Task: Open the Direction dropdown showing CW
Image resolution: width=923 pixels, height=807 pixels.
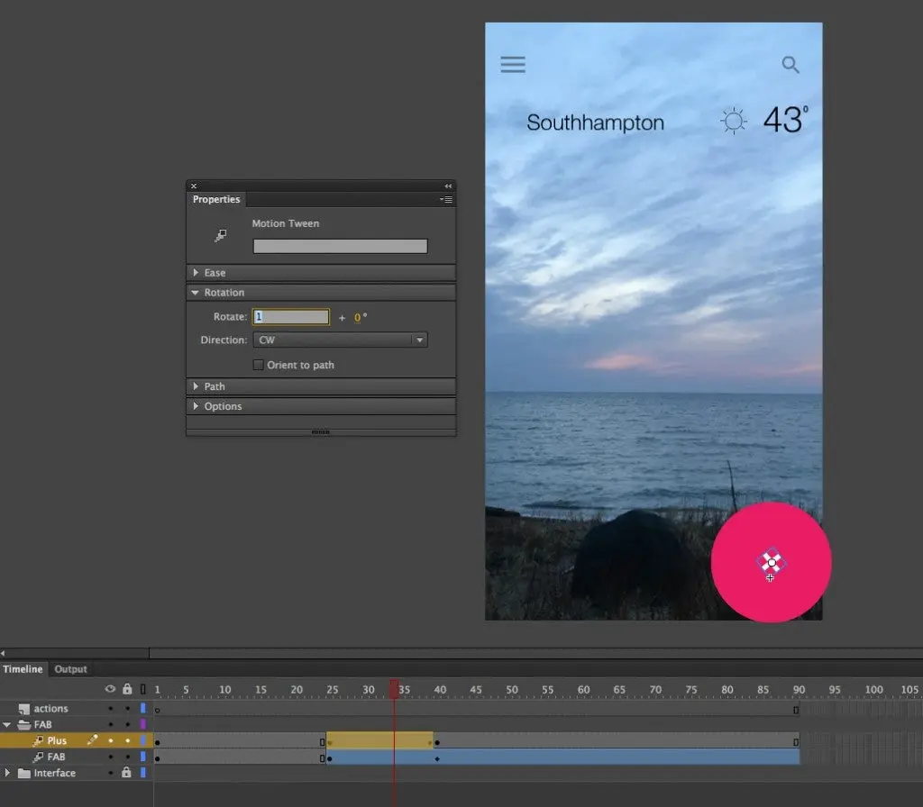Action: point(421,340)
